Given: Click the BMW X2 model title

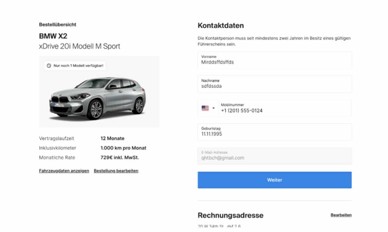Looking at the screenshot, I should [53, 36].
